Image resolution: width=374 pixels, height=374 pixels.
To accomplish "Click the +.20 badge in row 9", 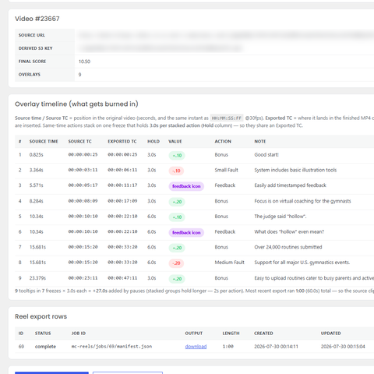I will [x=177, y=279].
